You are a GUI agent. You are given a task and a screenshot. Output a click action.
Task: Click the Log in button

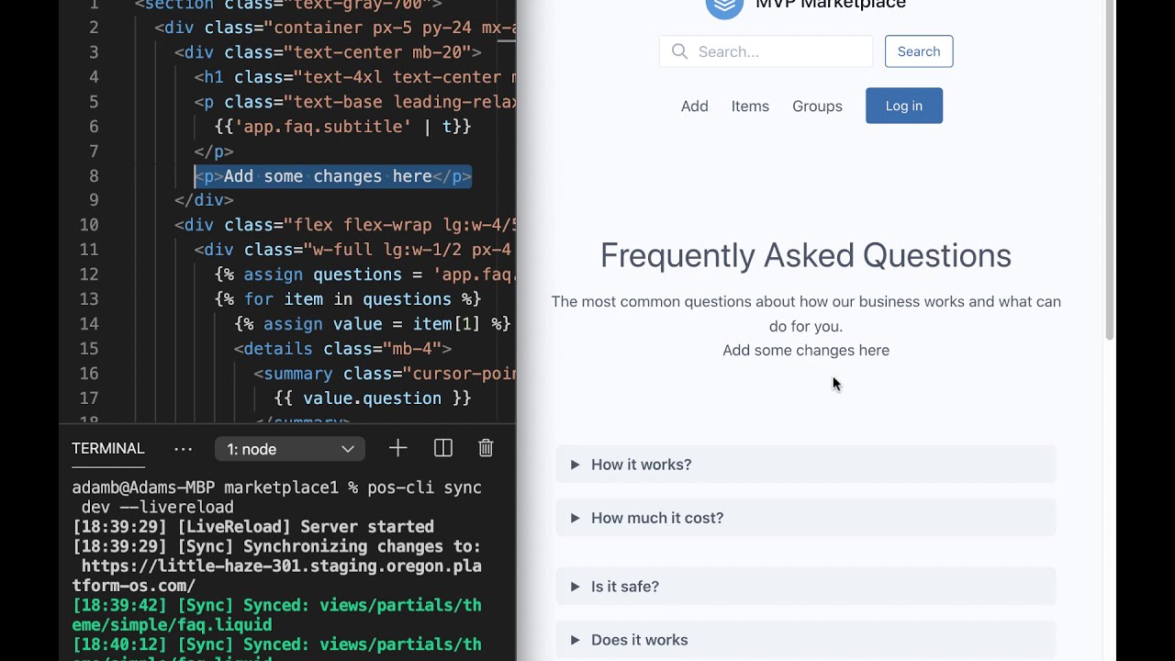point(904,106)
